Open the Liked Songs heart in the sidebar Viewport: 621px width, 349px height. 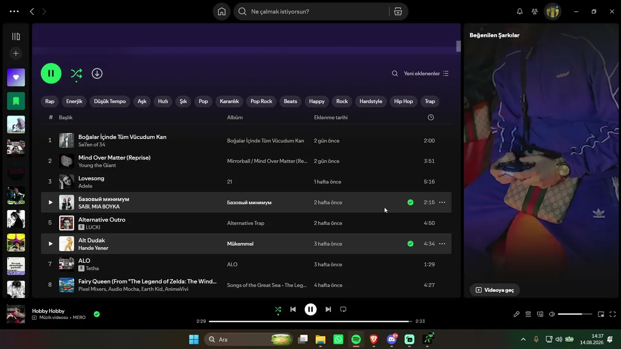tap(16, 77)
